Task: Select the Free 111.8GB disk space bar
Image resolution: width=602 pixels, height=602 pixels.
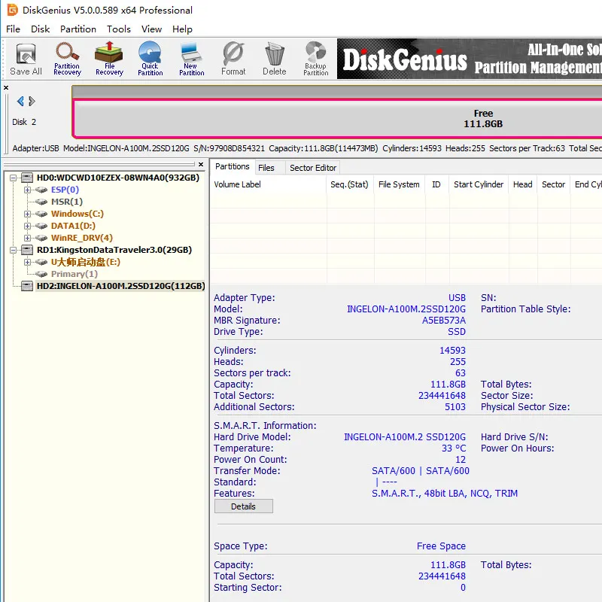Action: tap(337, 118)
